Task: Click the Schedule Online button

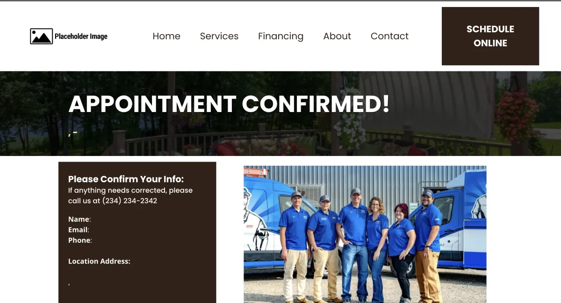Action: coord(490,36)
